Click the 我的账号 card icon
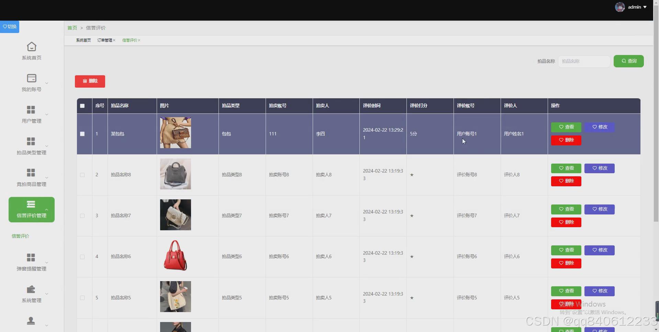The width and height of the screenshot is (659, 332). (32, 78)
